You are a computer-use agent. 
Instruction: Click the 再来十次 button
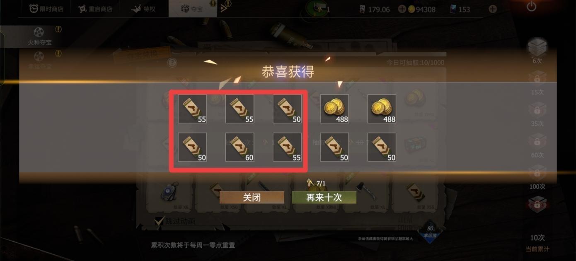324,197
